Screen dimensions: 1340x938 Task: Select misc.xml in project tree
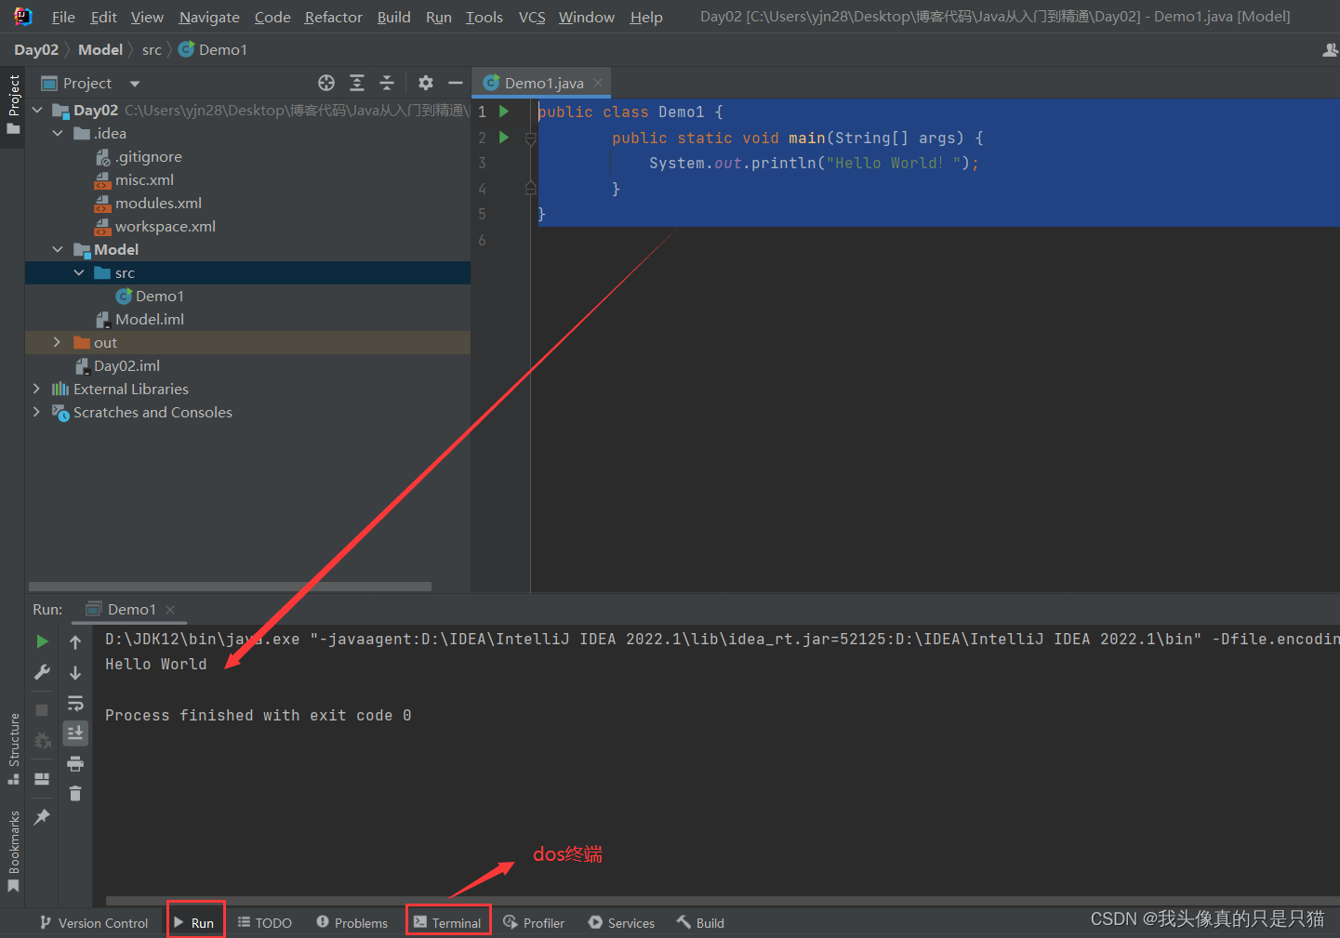tap(134, 179)
